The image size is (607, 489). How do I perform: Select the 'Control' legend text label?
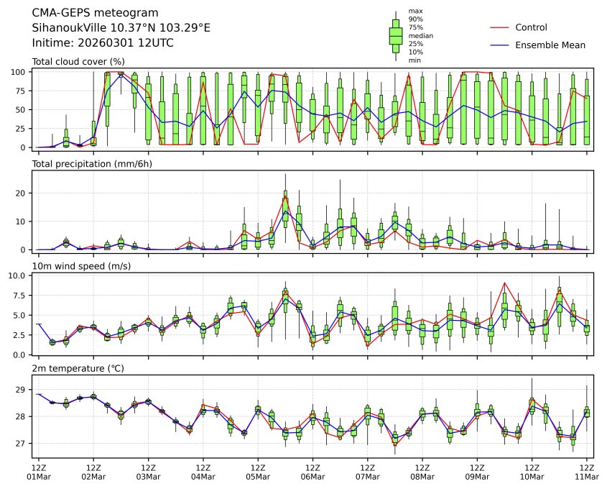(531, 27)
